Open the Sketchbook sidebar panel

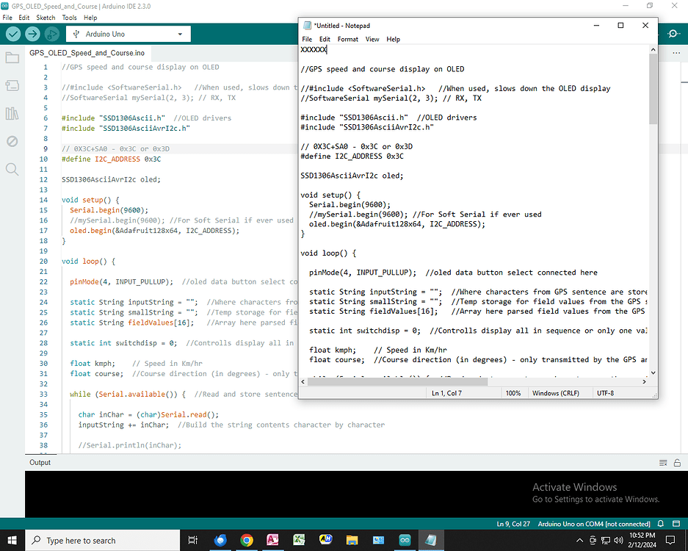tap(11, 57)
